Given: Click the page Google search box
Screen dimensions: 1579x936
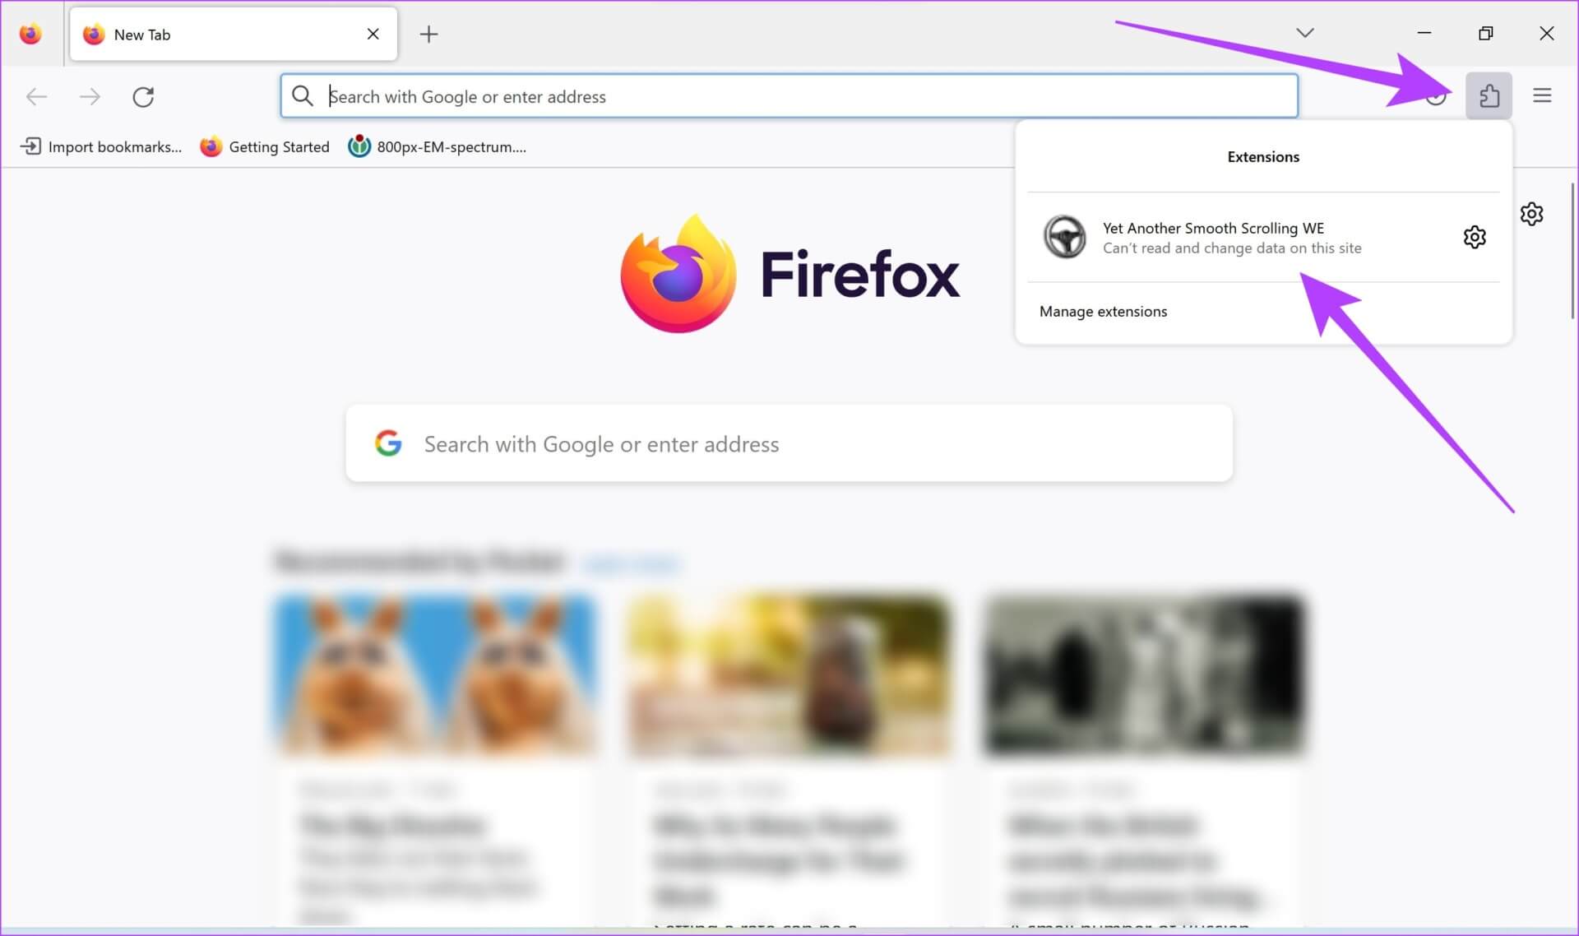Looking at the screenshot, I should click(789, 443).
